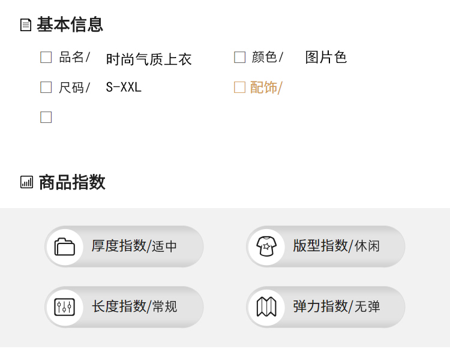The image size is (450, 355).
Task: Click the folder icon for 厚度指数
Action: coord(65,246)
